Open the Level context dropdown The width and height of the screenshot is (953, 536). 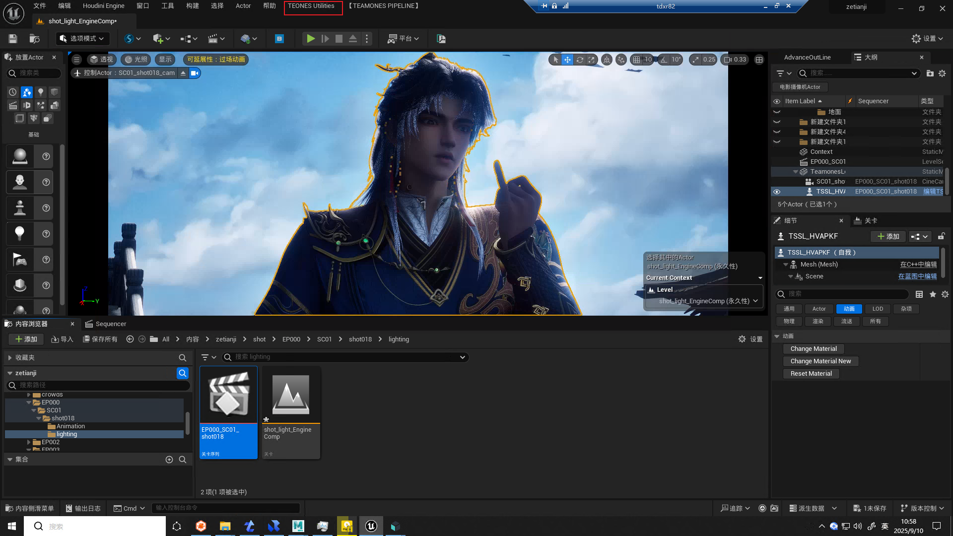coord(704,301)
